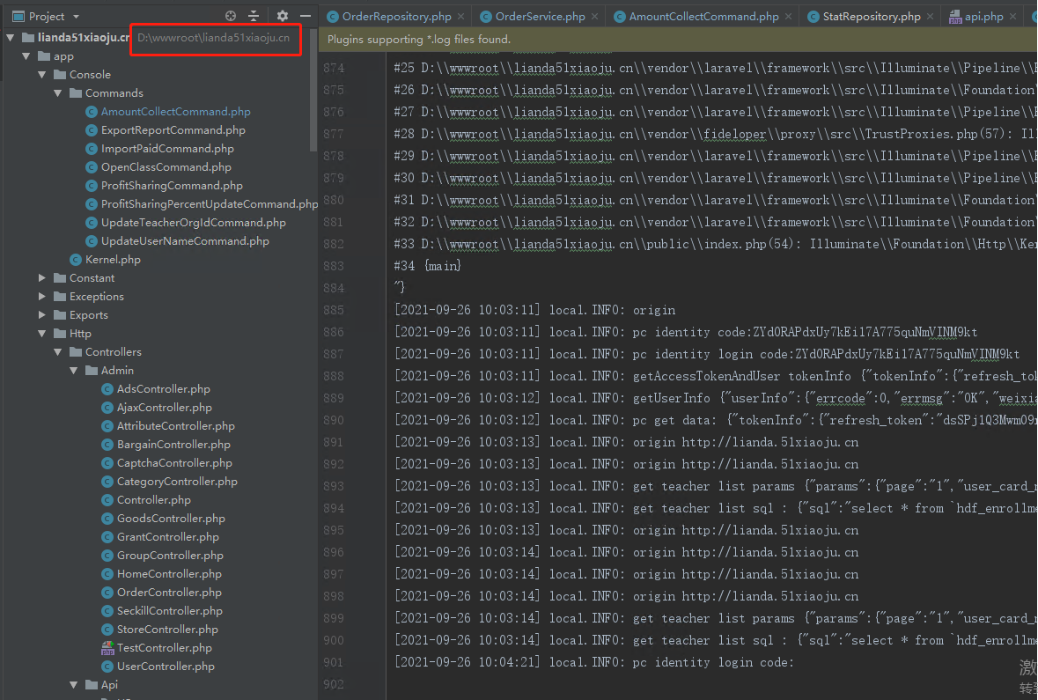Image resolution: width=1038 pixels, height=700 pixels.
Task: Click the AttributeController.php class icon
Action: [x=107, y=426]
